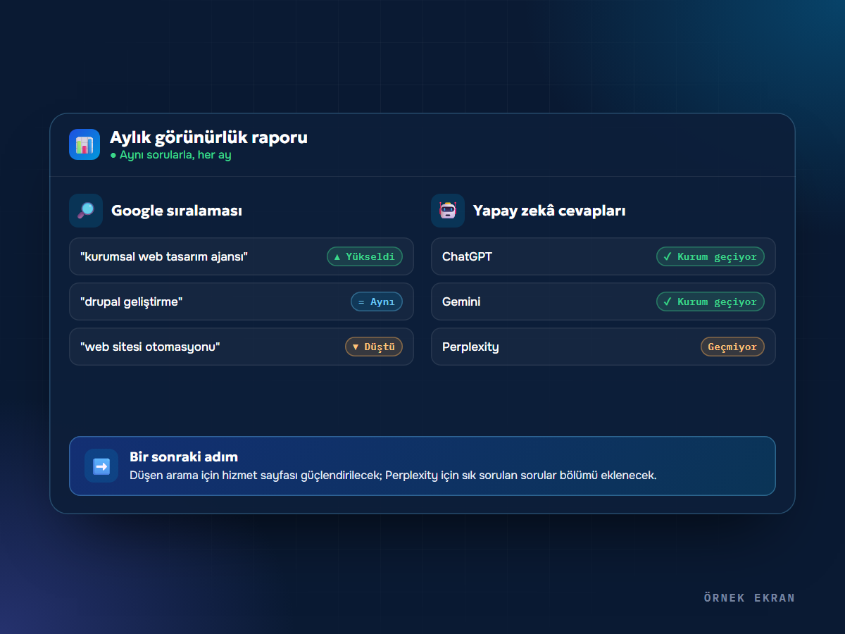845x634 pixels.
Task: Select the ChatGPT label
Action: [x=467, y=256]
